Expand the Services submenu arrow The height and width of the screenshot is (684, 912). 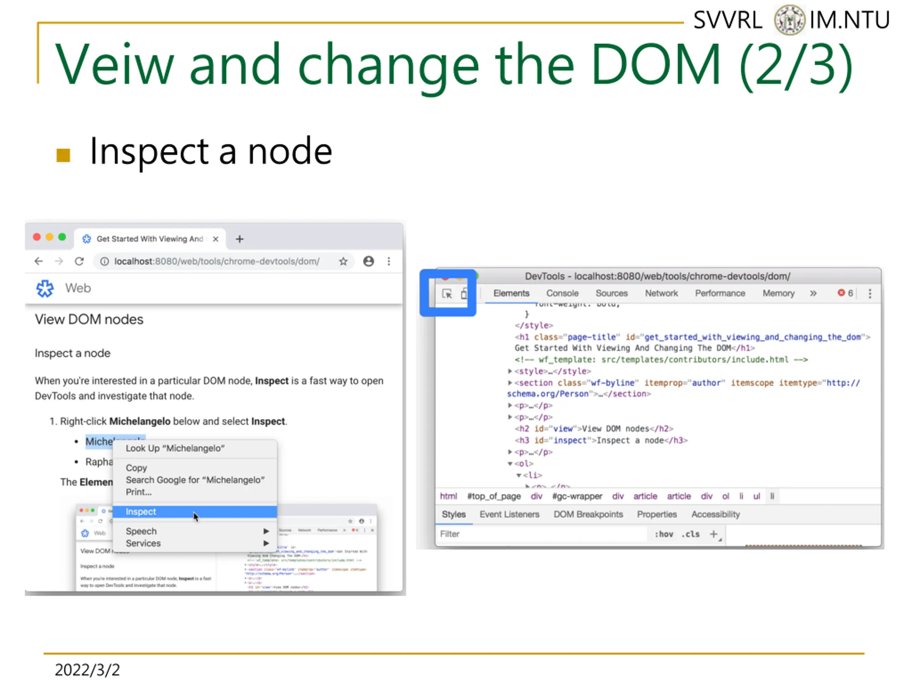266,543
